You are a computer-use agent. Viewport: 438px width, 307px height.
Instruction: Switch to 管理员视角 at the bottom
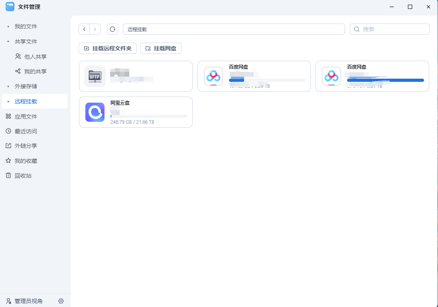click(28, 301)
